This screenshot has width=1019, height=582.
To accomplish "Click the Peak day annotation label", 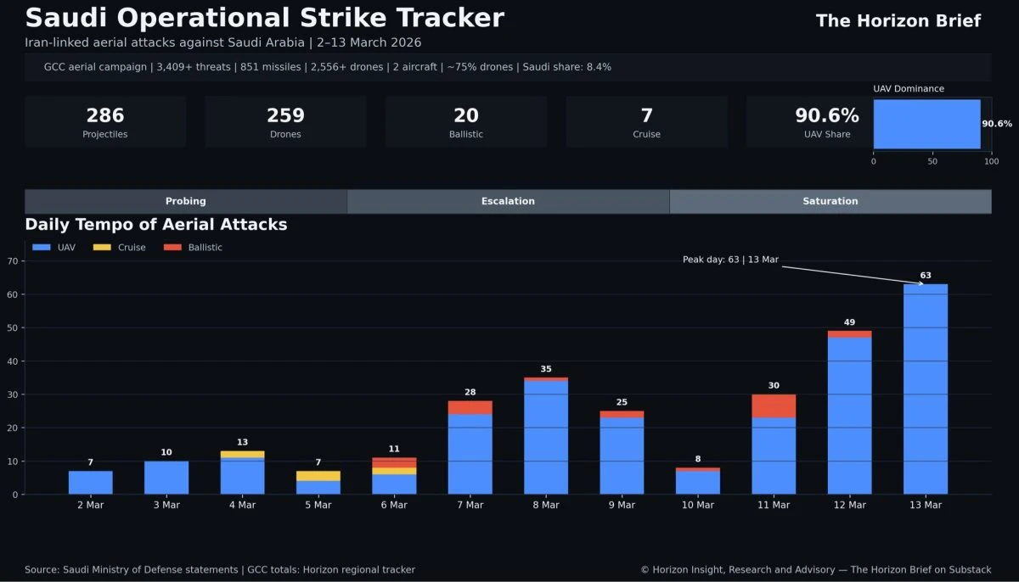I will click(730, 260).
